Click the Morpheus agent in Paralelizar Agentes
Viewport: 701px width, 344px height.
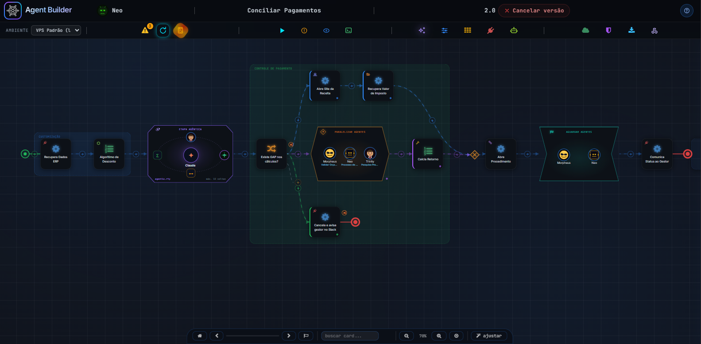pos(329,154)
